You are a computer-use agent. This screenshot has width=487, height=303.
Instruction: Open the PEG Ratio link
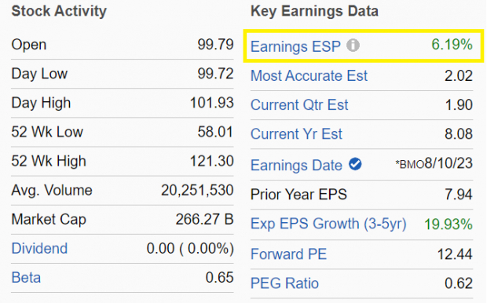tap(285, 283)
